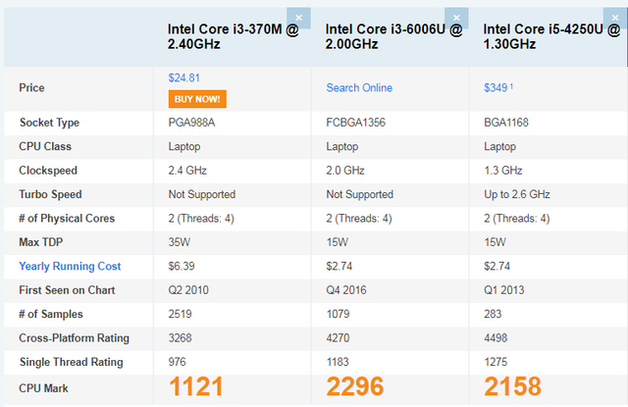Select the 1079 samples value
628x407 pixels.
point(338,314)
